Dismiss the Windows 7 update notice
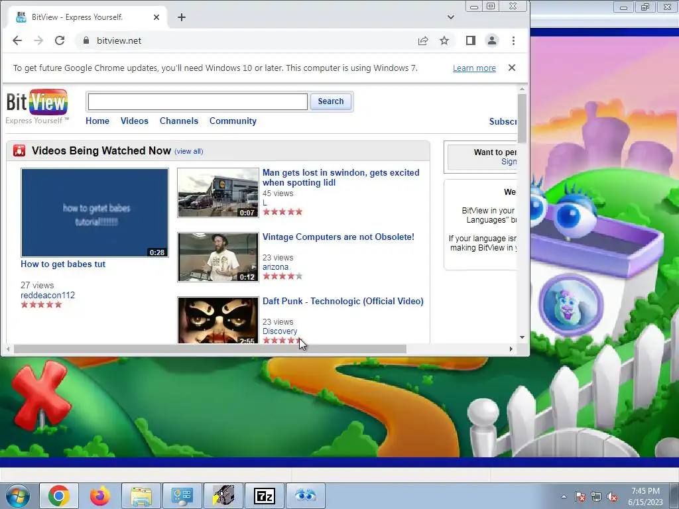 click(x=512, y=68)
